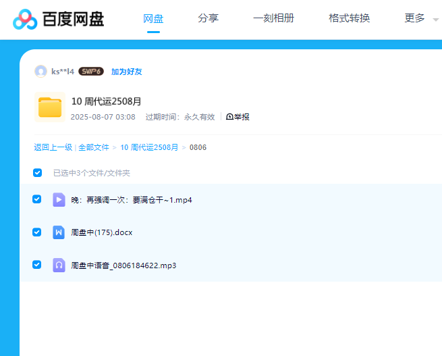Switch to the 分享 tab

click(x=208, y=19)
